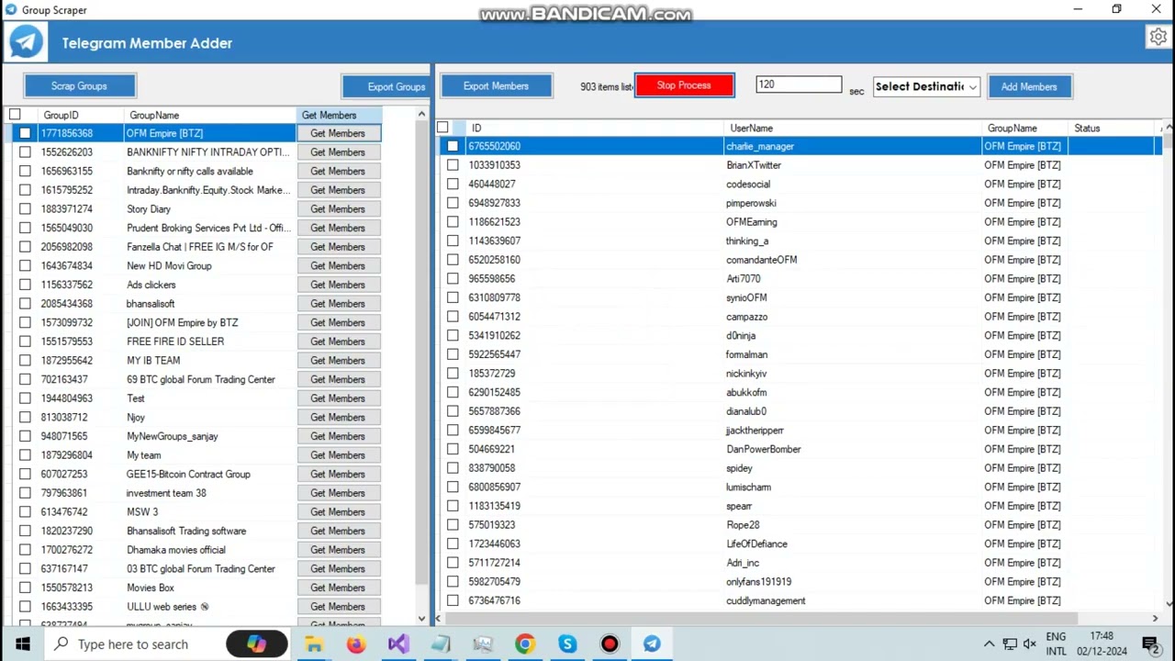The height and width of the screenshot is (661, 1175).
Task: Select member ID 6310809778
Action: point(494,297)
